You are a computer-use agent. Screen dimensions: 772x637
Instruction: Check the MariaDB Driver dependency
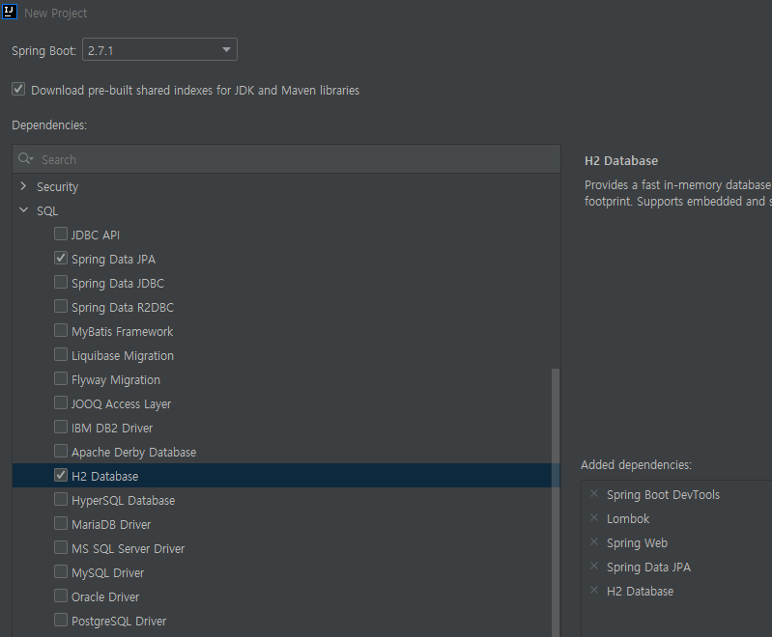61,523
